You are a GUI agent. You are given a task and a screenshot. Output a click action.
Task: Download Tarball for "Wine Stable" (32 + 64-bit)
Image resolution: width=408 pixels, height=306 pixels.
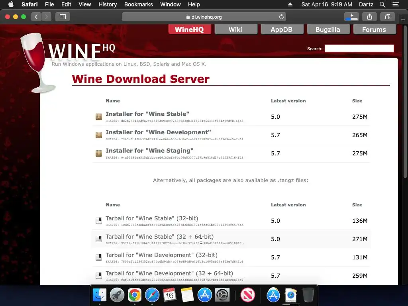click(x=159, y=237)
